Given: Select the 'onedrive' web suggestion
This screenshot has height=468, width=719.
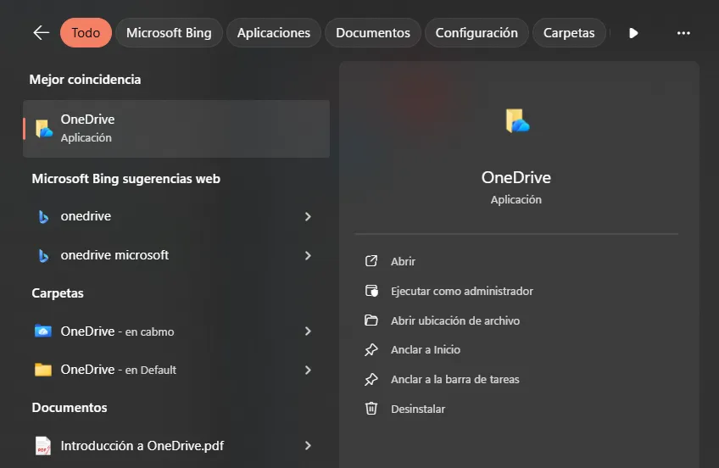Looking at the screenshot, I should point(176,216).
